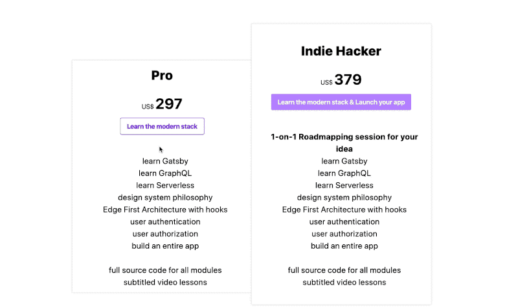The width and height of the screenshot is (518, 307).
Task: Click "learn Serverless" in the Indie Hacker card
Action: pos(344,185)
